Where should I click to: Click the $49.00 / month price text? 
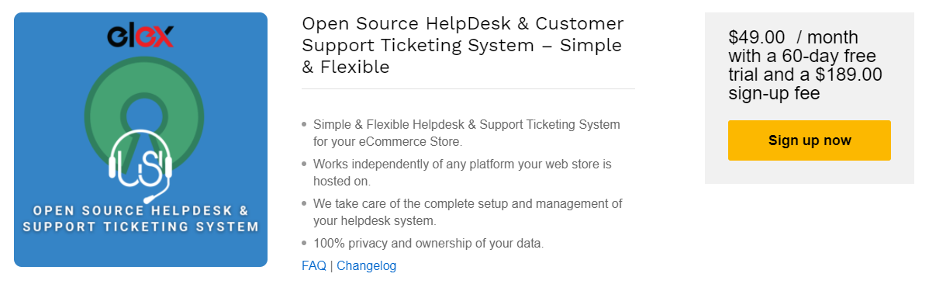pyautogui.click(x=793, y=38)
